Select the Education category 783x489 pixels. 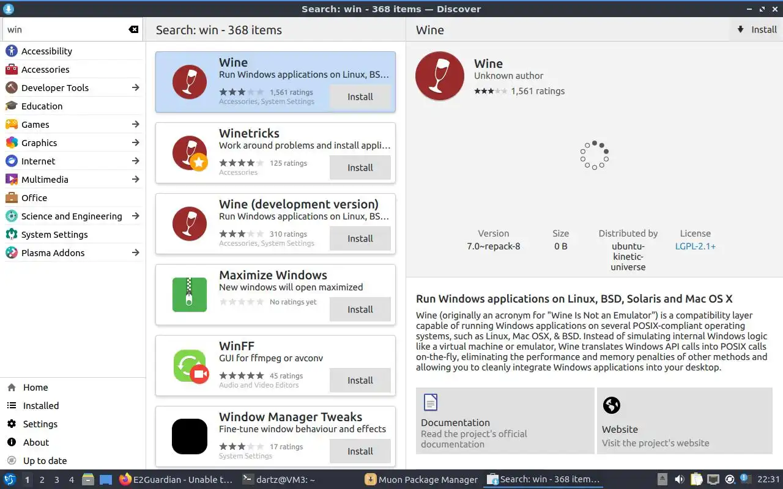tap(73, 106)
